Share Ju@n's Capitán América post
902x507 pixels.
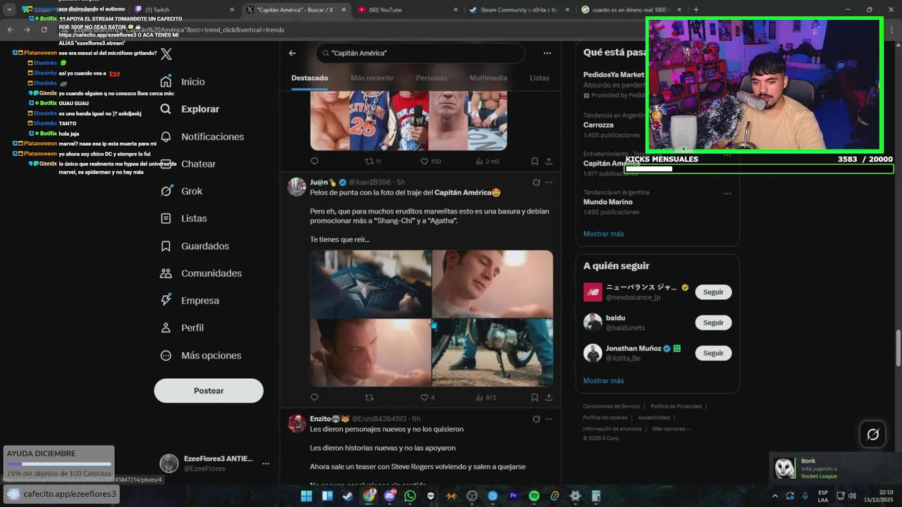pos(549,397)
